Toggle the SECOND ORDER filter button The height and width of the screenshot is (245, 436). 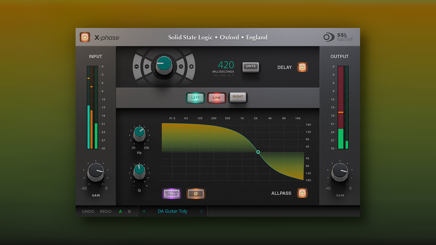[x=171, y=193]
